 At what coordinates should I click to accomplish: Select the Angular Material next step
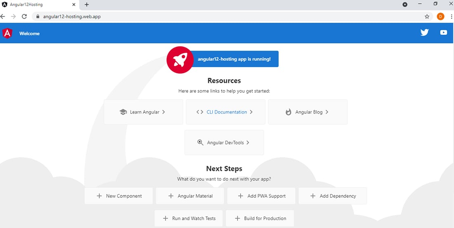190,196
